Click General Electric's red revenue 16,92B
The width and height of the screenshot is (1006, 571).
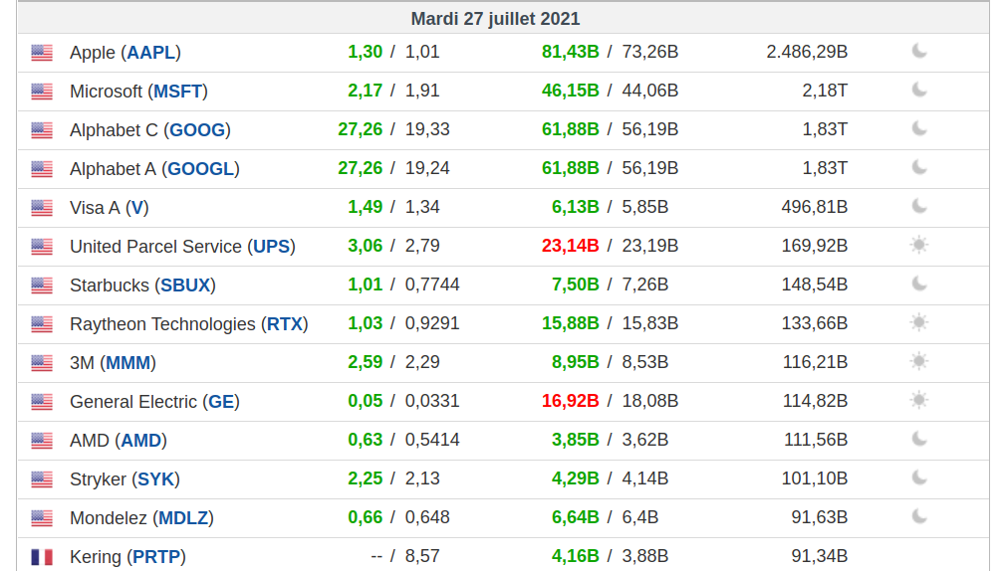(571, 401)
